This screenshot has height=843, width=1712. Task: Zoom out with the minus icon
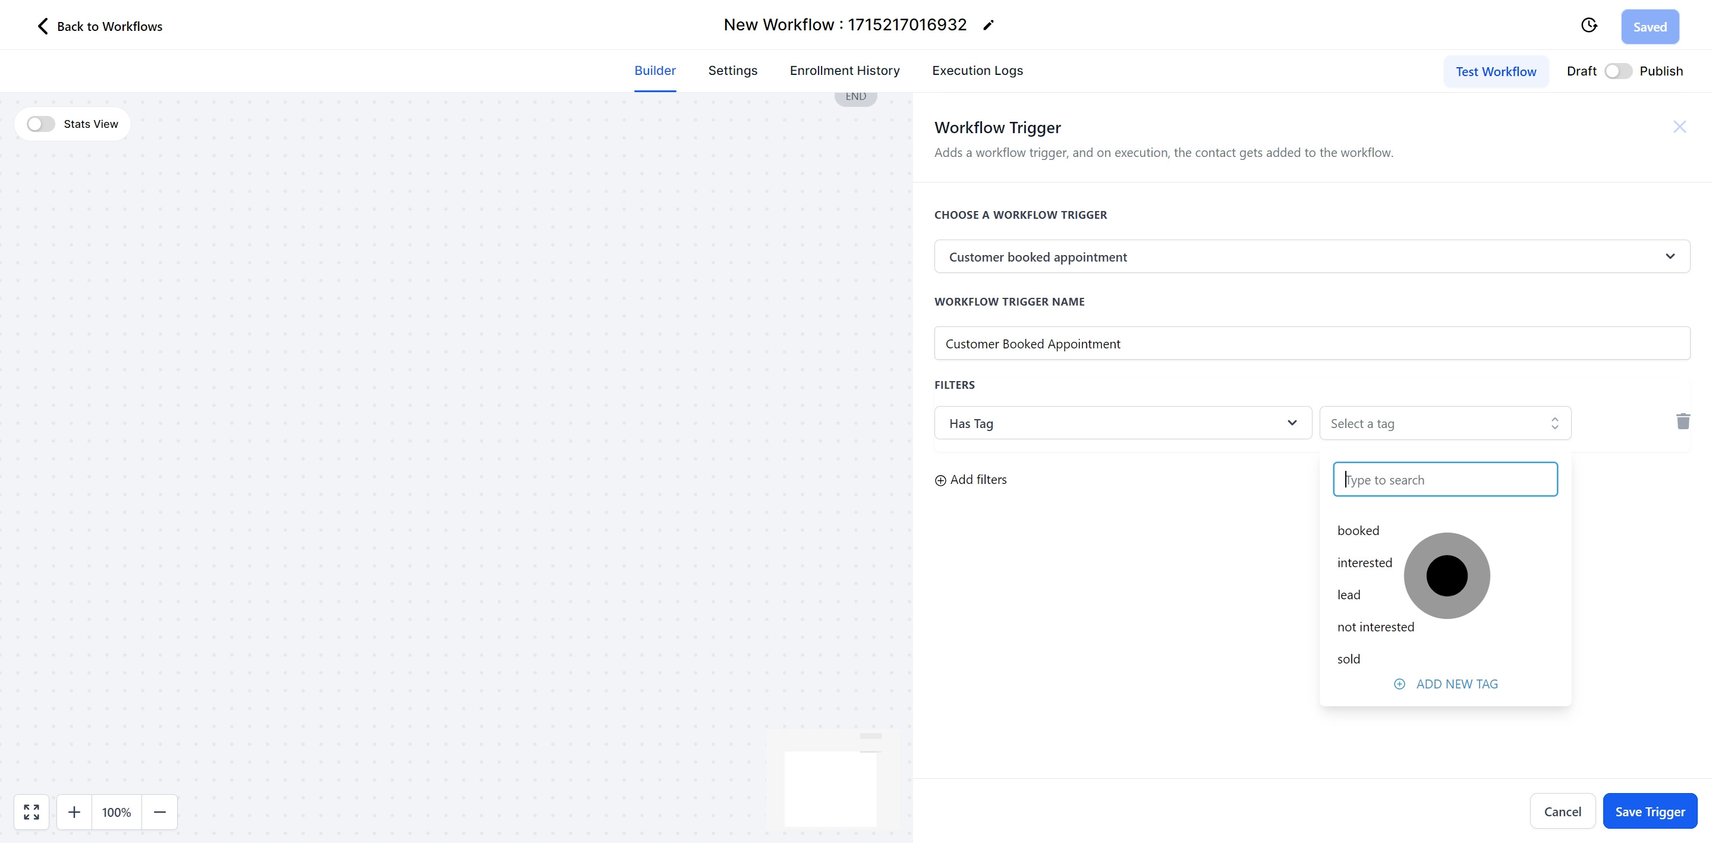click(x=159, y=811)
